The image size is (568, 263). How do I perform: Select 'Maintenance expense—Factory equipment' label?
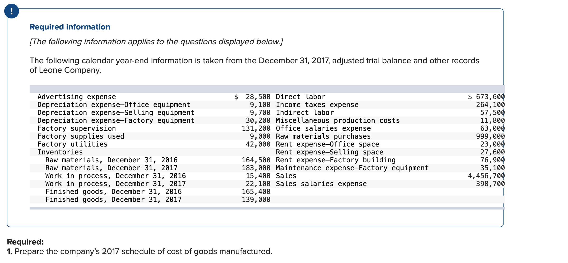point(352,168)
